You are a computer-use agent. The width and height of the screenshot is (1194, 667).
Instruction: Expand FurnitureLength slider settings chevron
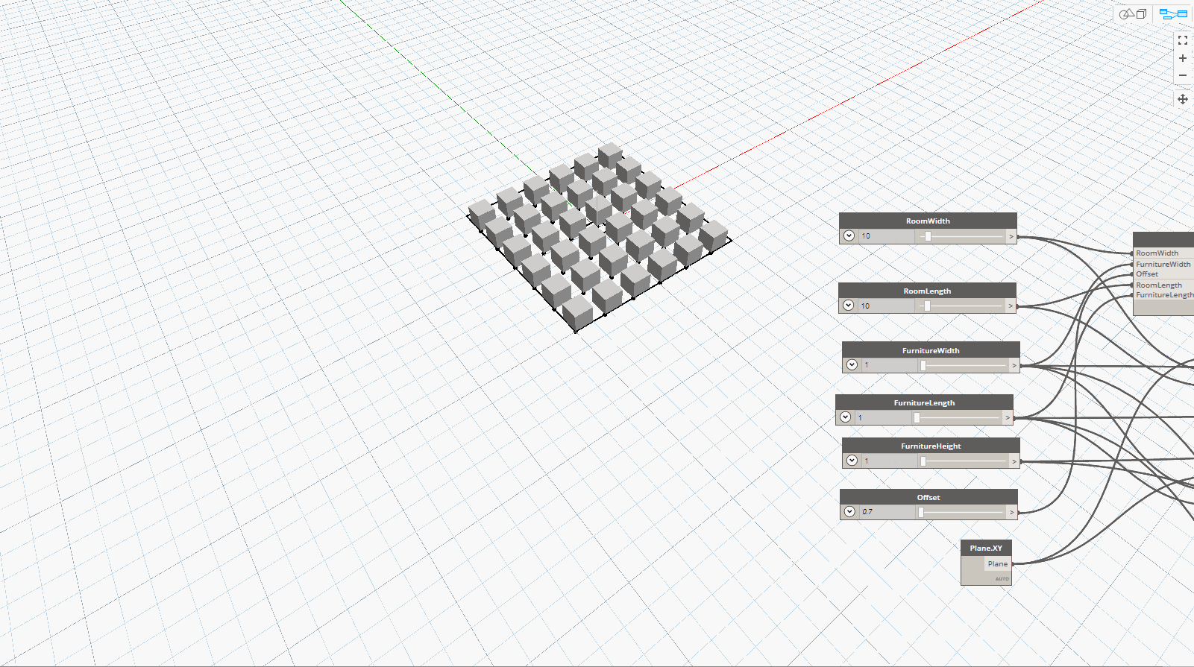[845, 417]
